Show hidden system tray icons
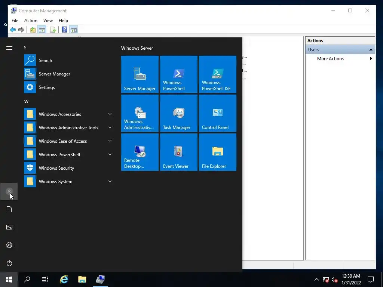The width and height of the screenshot is (383, 287). pos(316,280)
